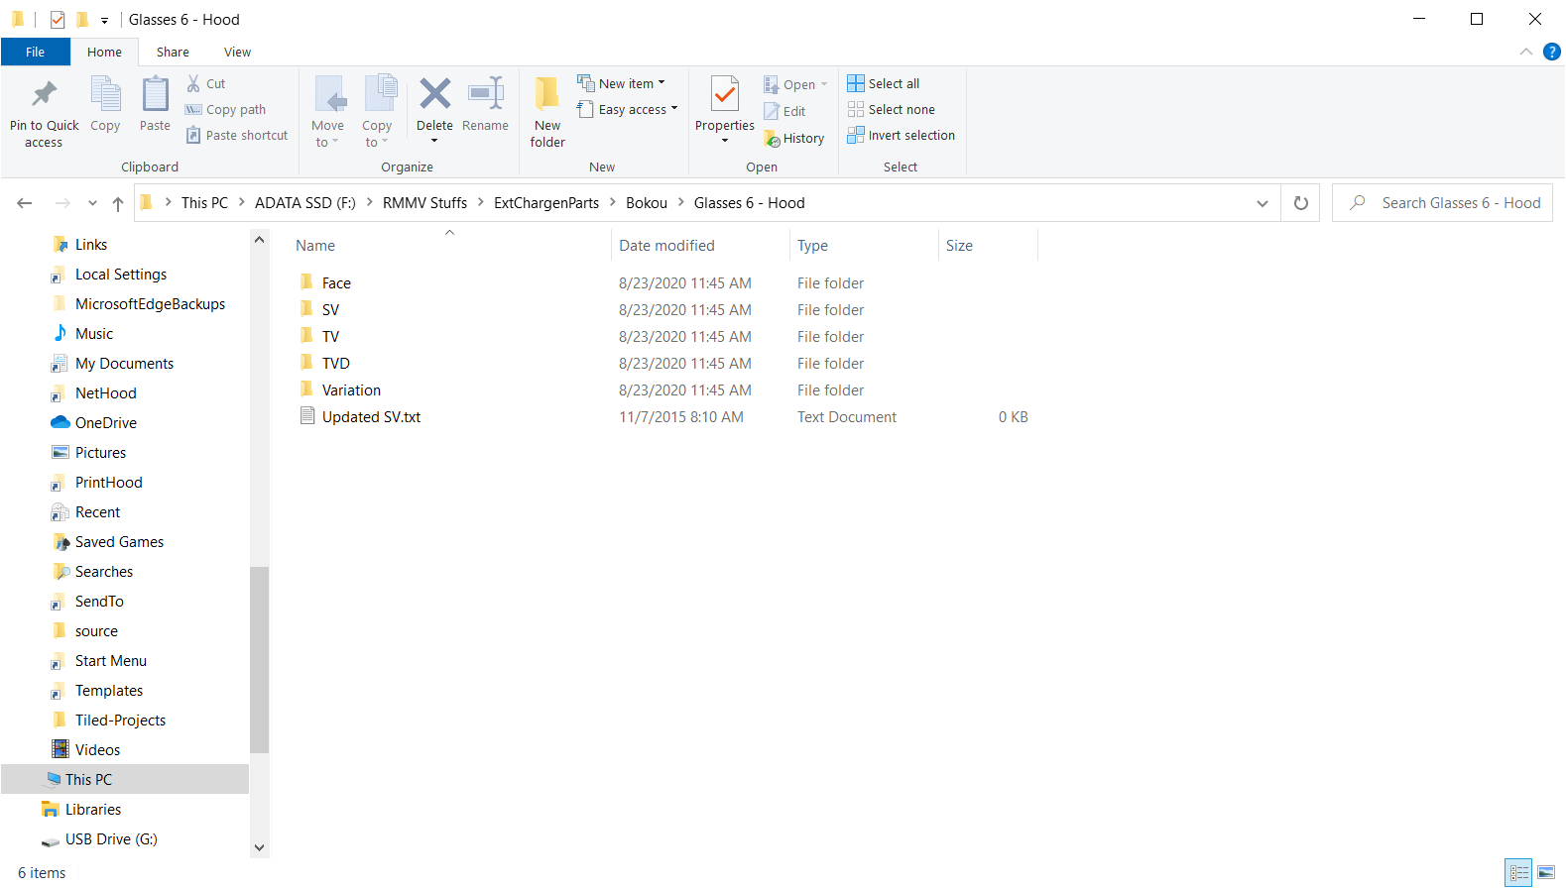The image size is (1566, 888).
Task: Switch to the View tab
Action: [237, 52]
